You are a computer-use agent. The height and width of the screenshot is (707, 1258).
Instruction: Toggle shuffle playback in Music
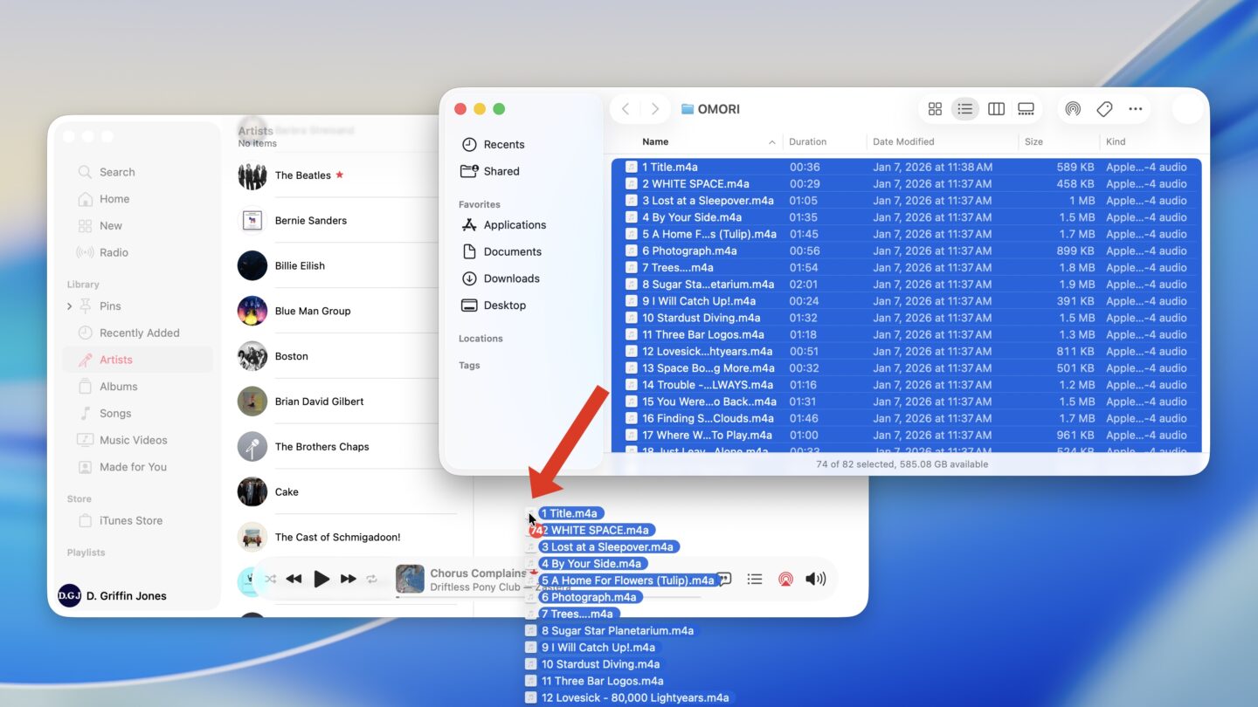point(269,579)
